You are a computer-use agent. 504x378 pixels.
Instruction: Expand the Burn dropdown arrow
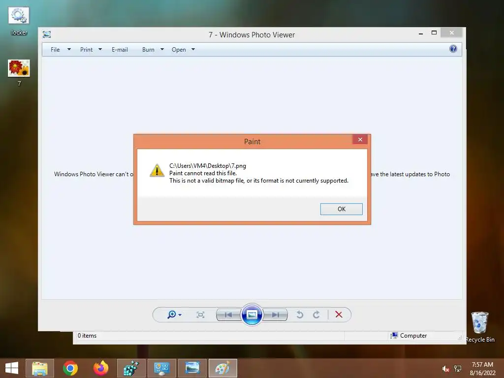pyautogui.click(x=162, y=50)
